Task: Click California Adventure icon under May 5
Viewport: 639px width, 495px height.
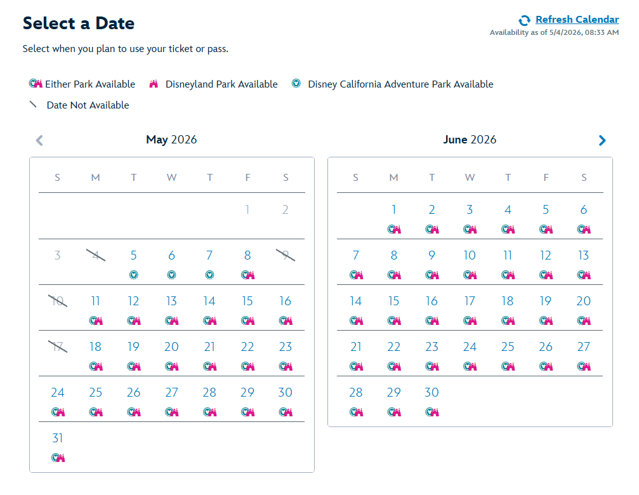Action: (x=134, y=275)
